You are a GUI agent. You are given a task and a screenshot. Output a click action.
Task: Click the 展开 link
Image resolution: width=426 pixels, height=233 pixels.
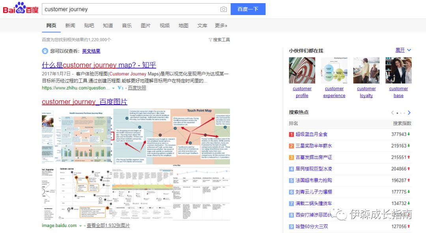click(400, 50)
